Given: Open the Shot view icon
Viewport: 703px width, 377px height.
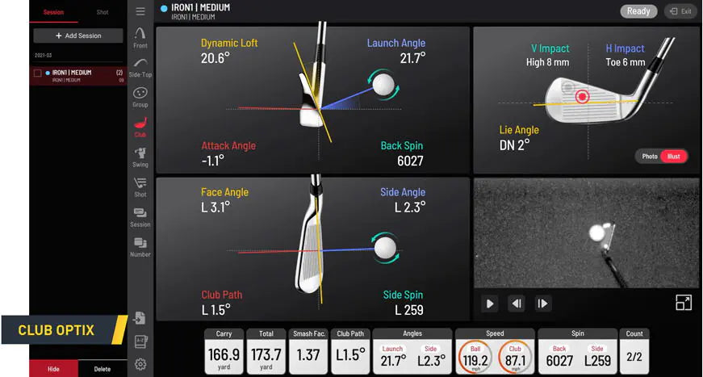Looking at the screenshot, I should coord(140,186).
